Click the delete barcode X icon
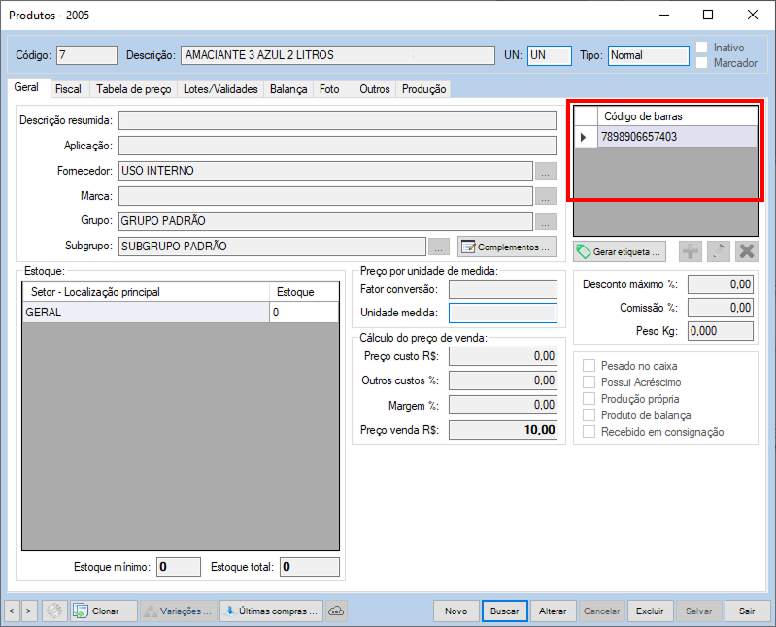This screenshot has width=776, height=627. pos(746,251)
